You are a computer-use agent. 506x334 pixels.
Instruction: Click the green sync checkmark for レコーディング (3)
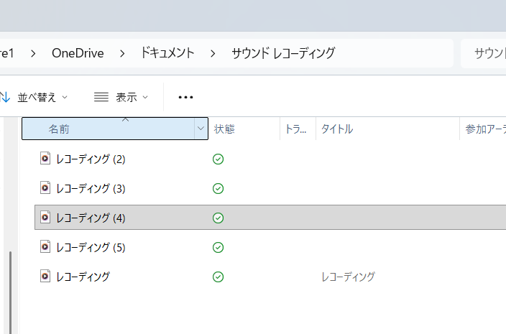click(x=218, y=188)
